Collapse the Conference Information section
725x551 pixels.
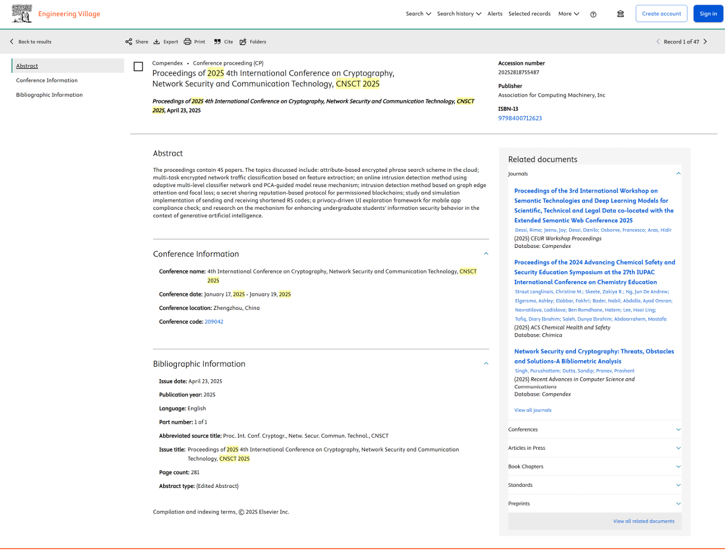click(486, 254)
